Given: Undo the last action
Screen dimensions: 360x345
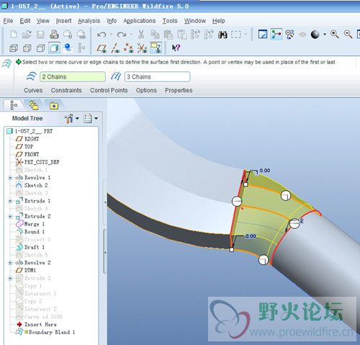Looking at the screenshot, I should click(x=102, y=35).
